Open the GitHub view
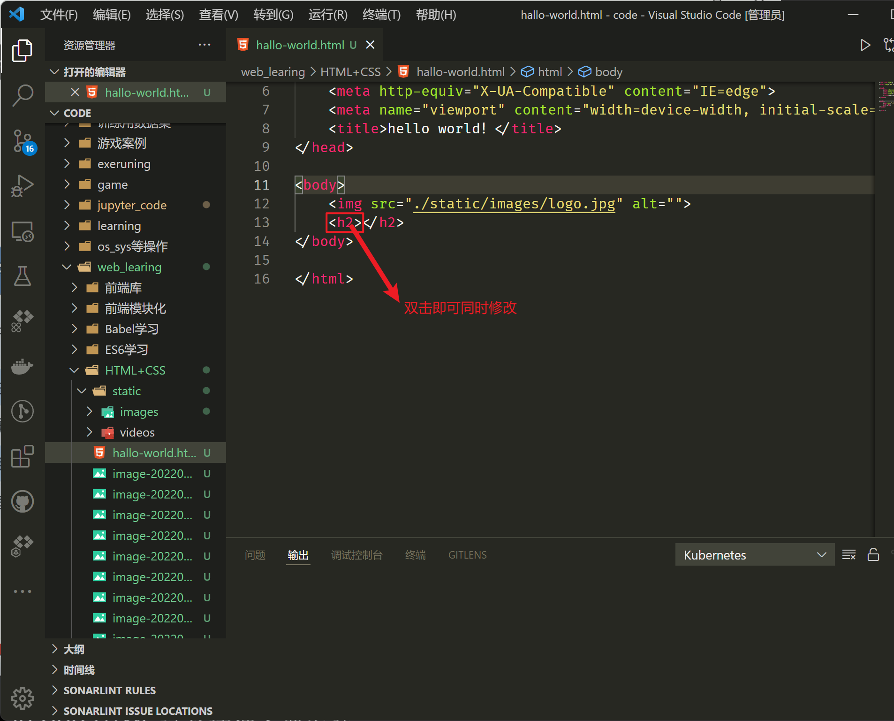The image size is (894, 721). click(22, 501)
